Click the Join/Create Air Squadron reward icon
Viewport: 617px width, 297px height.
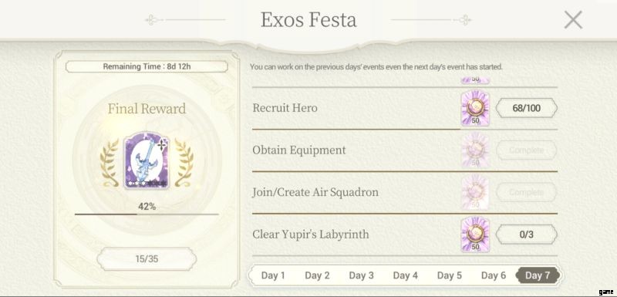click(x=475, y=192)
